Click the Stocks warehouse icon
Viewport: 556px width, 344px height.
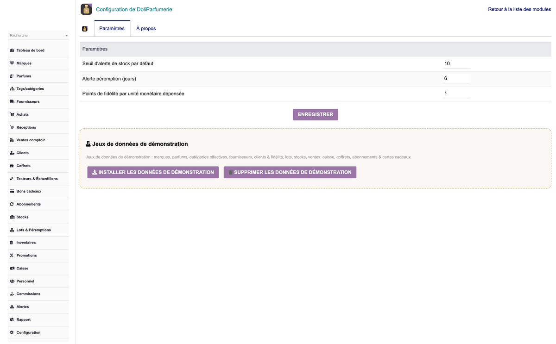tap(12, 217)
